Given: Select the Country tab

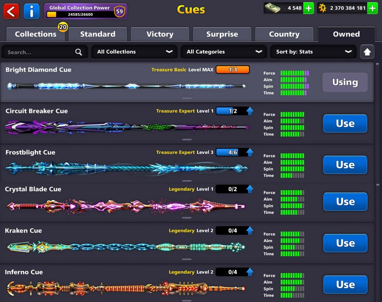Looking at the screenshot, I should (284, 34).
